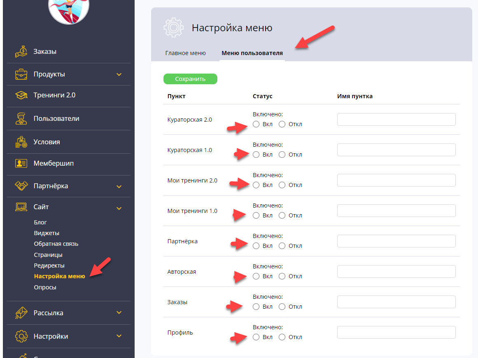Expand the Рассылка chevron
Image resolution: width=478 pixels, height=358 pixels.
119,313
